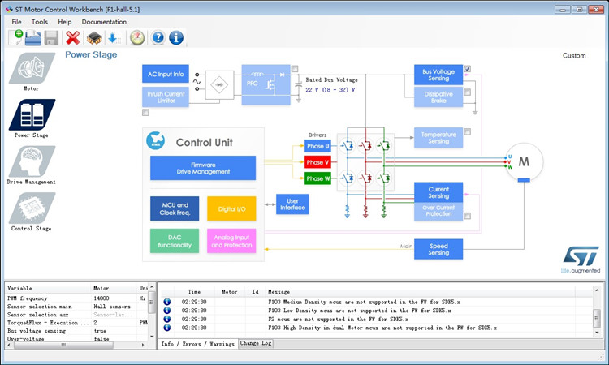This screenshot has height=365, width=609.
Task: Open the Inrush Current Limiter block
Action: (166, 97)
